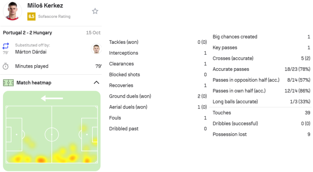Open Márton Dárdai's profile link

(31, 52)
